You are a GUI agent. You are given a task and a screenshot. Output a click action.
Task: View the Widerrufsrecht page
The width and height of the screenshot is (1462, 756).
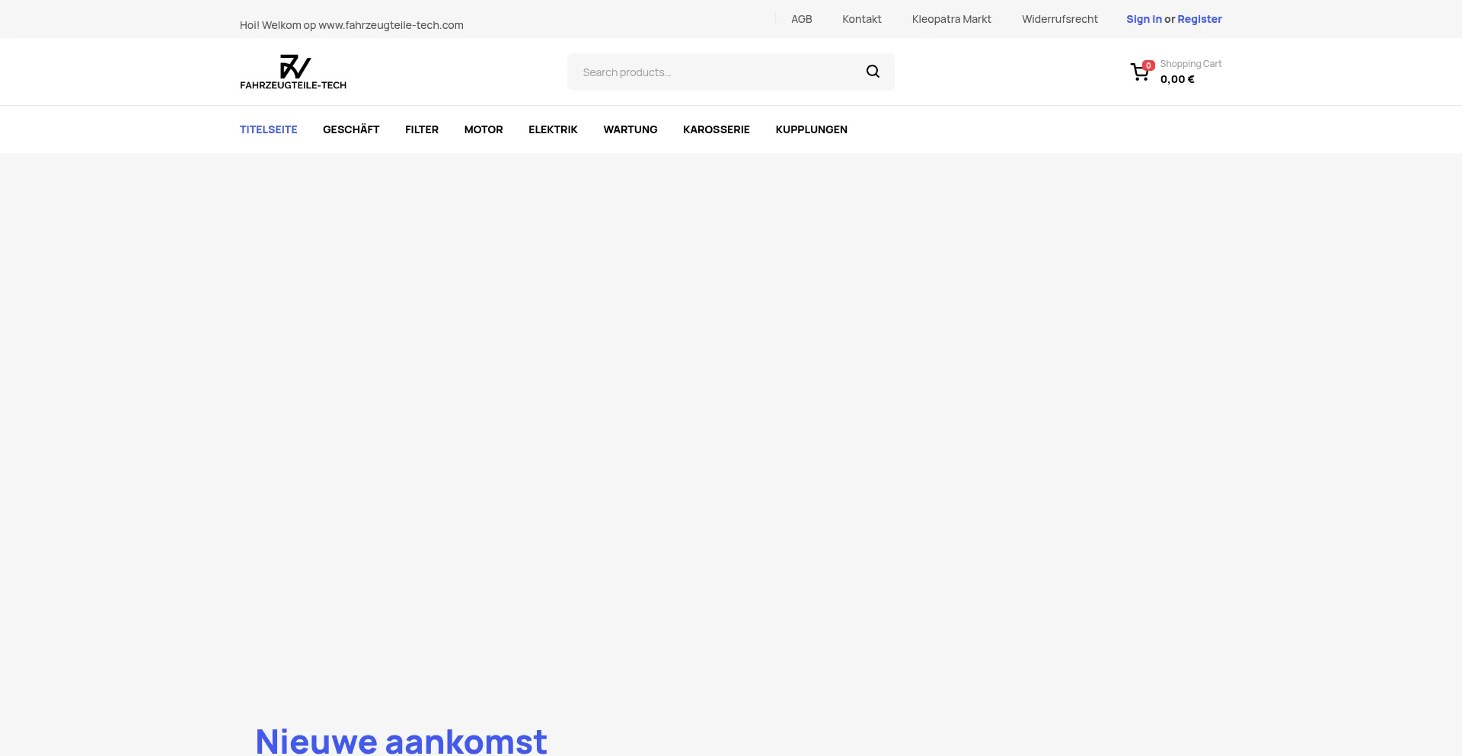(x=1059, y=19)
